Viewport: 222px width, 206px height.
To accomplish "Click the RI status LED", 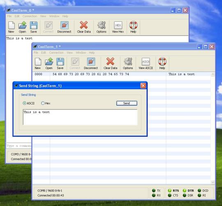I will point(199,195).
